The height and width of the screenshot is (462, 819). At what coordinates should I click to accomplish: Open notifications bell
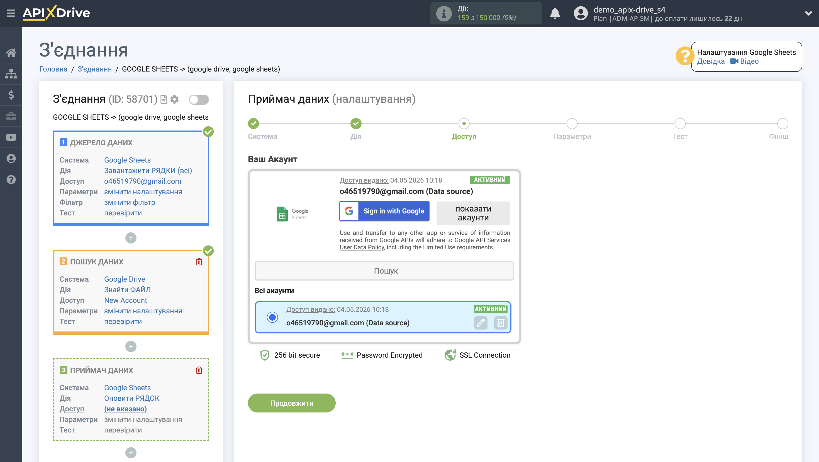[555, 13]
